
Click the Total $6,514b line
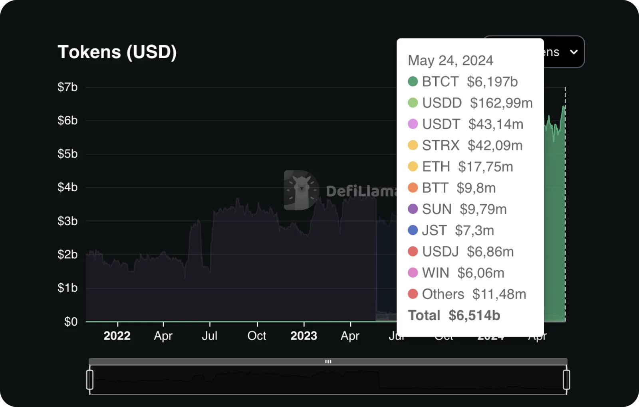tap(454, 315)
